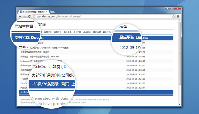Close the baidu网站地图 tab
The width and height of the screenshot is (199, 114).
(47, 12)
